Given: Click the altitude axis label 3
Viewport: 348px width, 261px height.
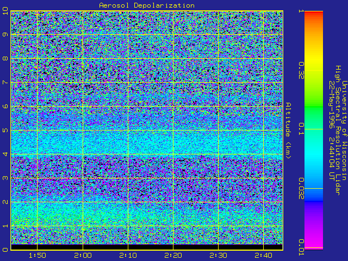Looking at the screenshot, I should (5, 178).
